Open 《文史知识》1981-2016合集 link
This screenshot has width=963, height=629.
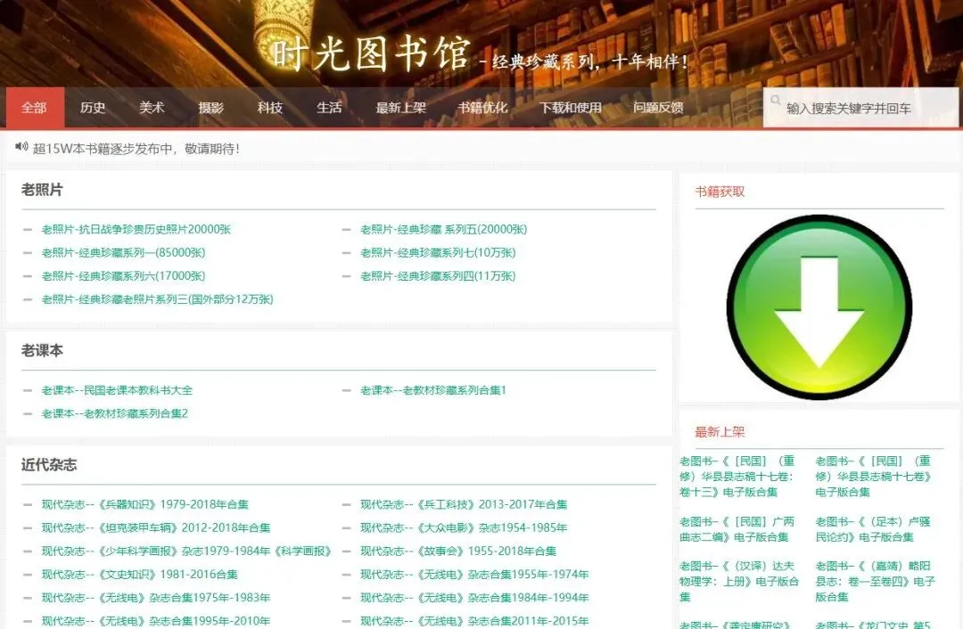pyautogui.click(x=139, y=574)
